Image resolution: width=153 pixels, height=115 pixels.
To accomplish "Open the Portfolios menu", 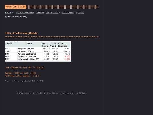I will pyautogui.click(x=52, y=12).
